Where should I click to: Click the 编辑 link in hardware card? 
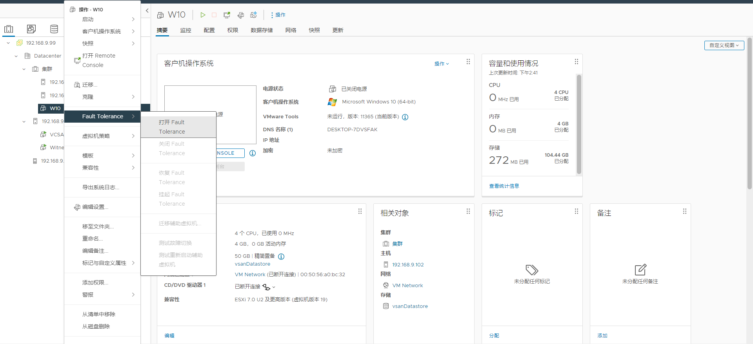point(169,336)
